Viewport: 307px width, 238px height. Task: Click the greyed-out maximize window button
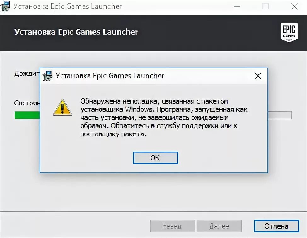click(x=265, y=6)
